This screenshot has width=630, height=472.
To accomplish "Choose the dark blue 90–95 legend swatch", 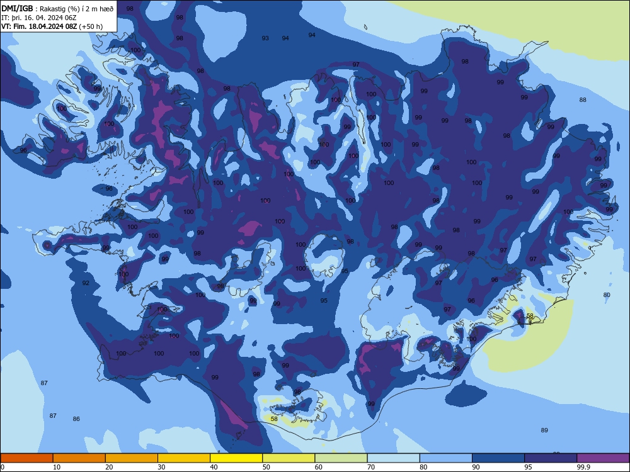I will tap(498, 458).
